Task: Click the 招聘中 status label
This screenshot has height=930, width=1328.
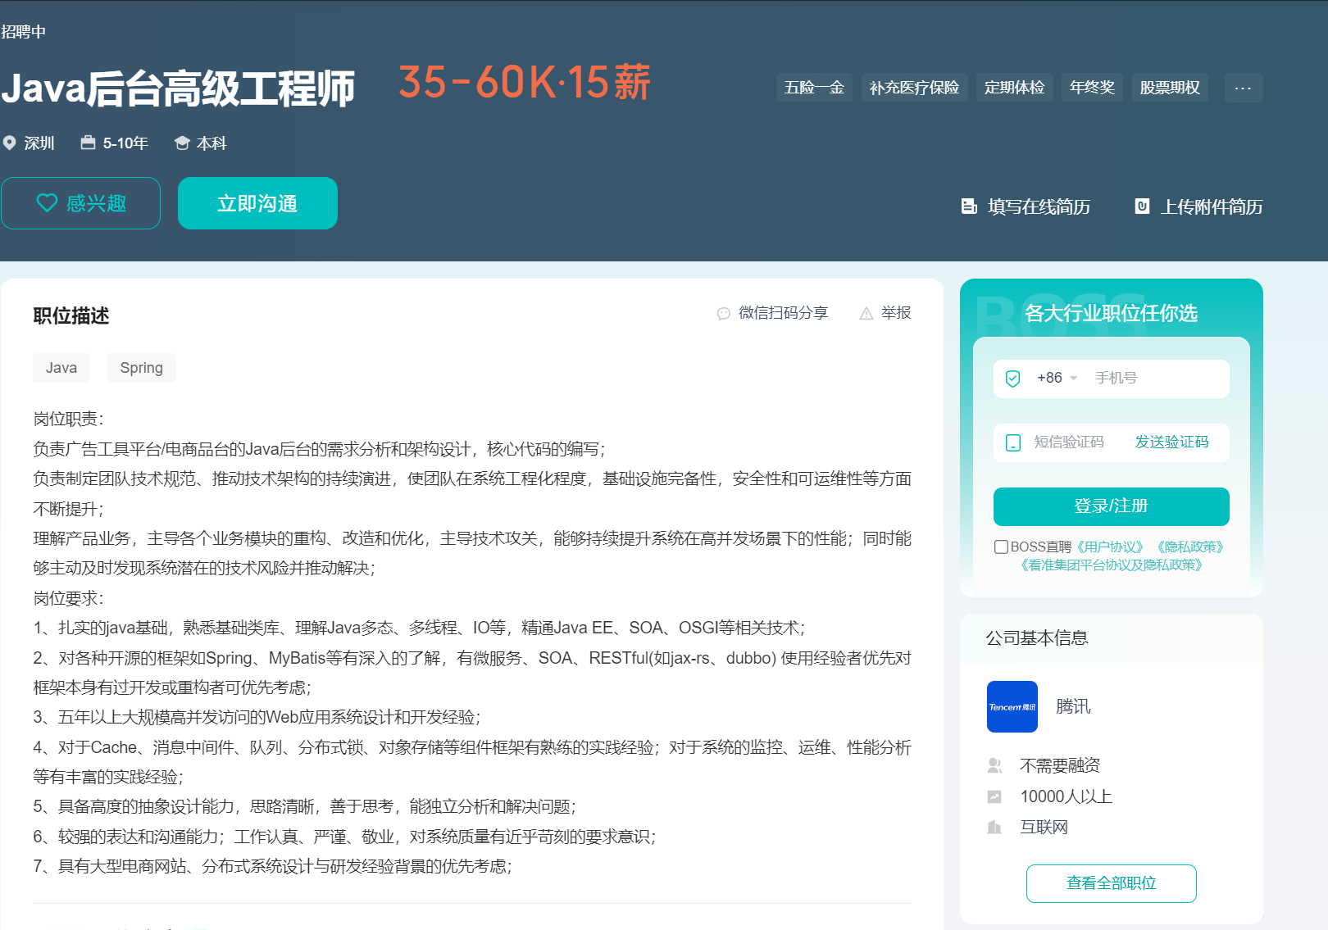Action: [23, 32]
